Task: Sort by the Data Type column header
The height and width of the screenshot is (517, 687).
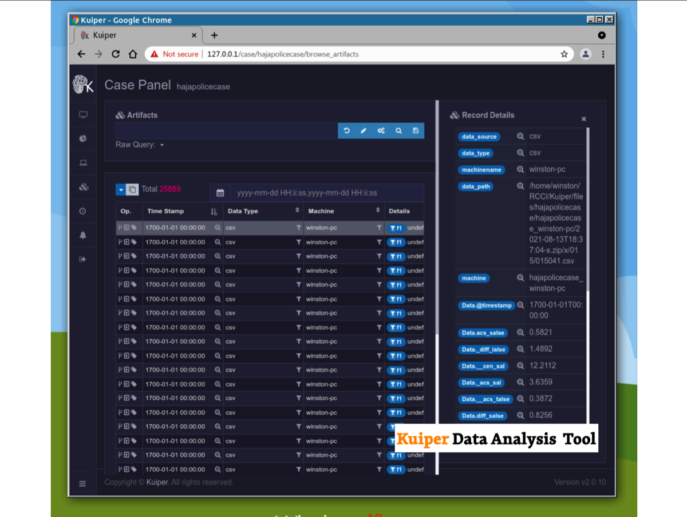Action: pos(297,211)
